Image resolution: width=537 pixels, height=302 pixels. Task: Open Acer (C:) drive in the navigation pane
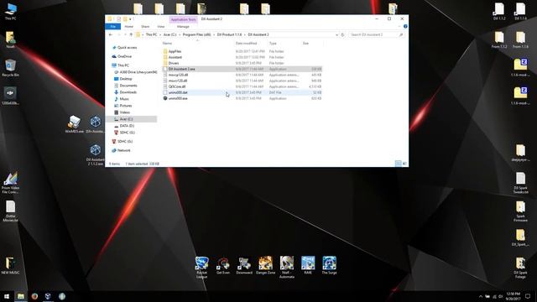[132, 119]
